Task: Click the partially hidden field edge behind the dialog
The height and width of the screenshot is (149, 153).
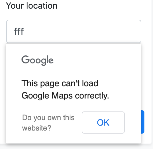Action: click(x=141, y=88)
